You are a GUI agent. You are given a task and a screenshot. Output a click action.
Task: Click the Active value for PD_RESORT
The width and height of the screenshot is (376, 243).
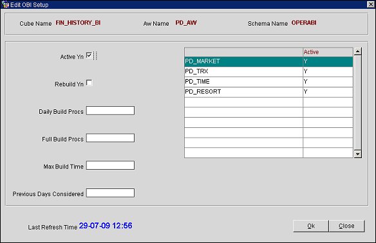(328, 92)
